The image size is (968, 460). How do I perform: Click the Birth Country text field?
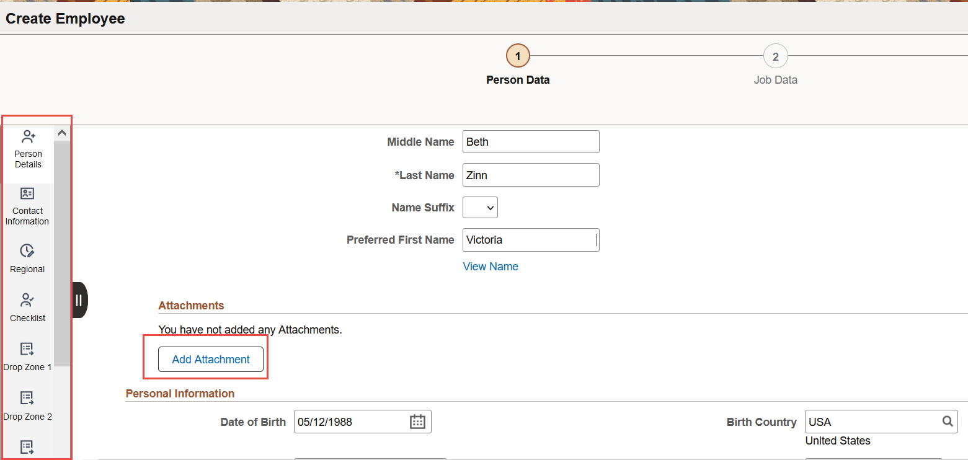coord(871,422)
